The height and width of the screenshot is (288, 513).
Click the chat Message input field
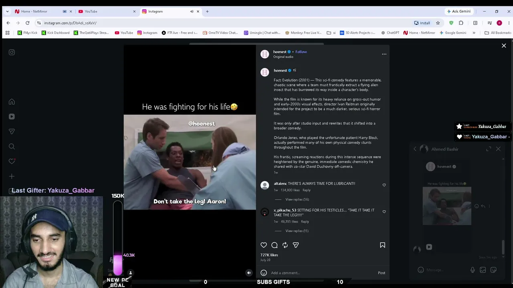446,270
